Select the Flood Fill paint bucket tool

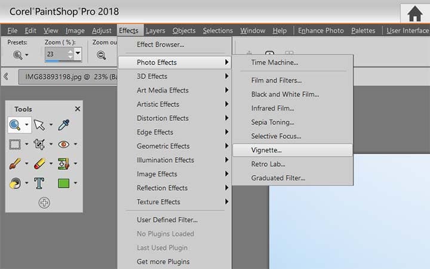15,183
